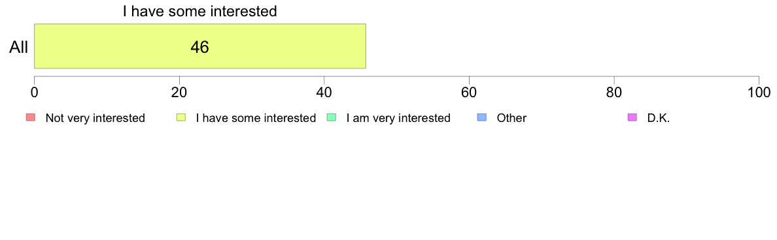Image resolution: width=777 pixels, height=240 pixels.
Task: Click the 0 tick on the axis
Action: coord(34,93)
